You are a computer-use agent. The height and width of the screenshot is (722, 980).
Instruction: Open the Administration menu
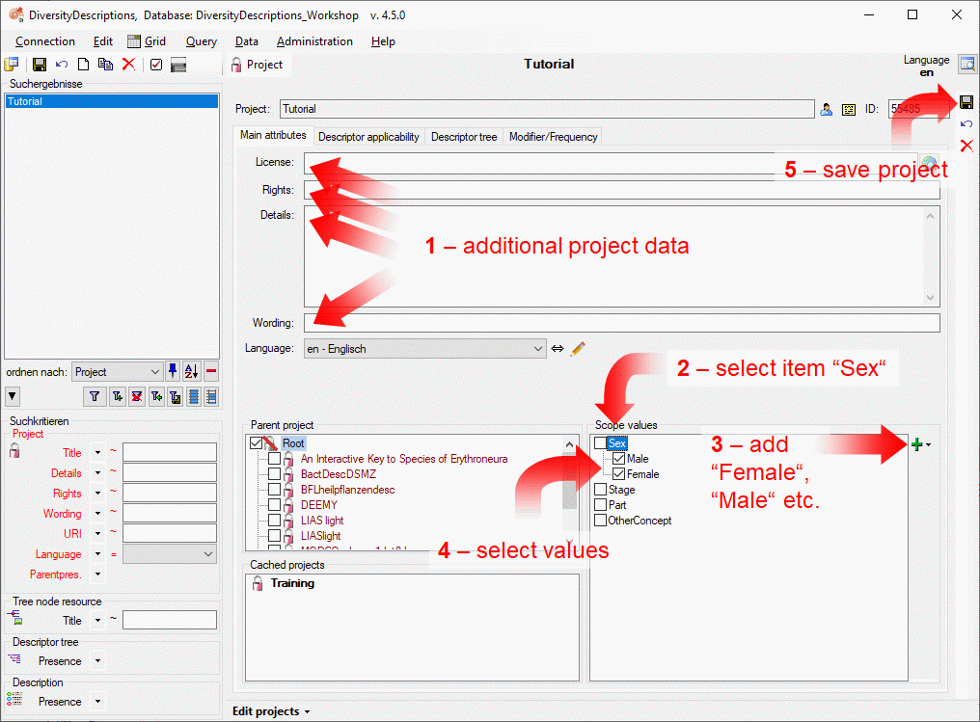314,41
